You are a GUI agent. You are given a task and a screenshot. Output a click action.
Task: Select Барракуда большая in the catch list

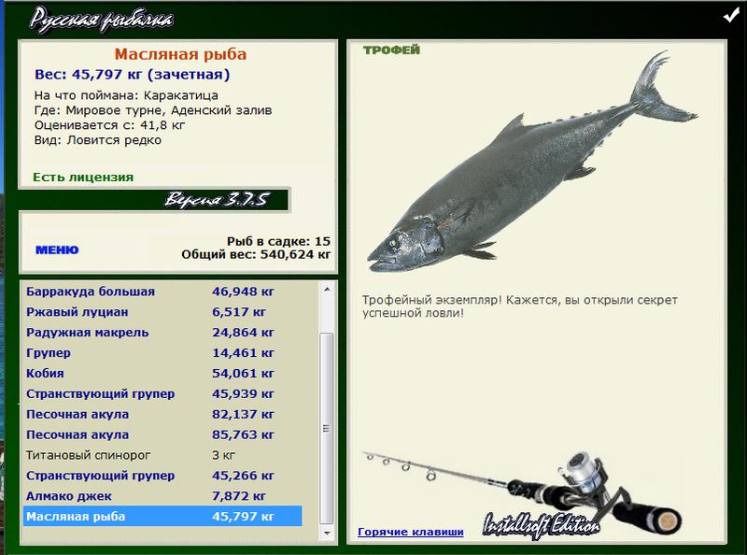(x=91, y=292)
